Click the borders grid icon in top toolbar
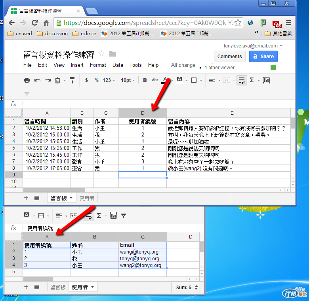The height and width of the screenshot is (301, 309). (x=194, y=80)
